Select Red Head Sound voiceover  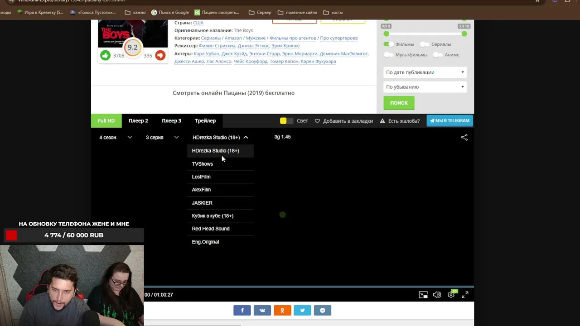220,229
